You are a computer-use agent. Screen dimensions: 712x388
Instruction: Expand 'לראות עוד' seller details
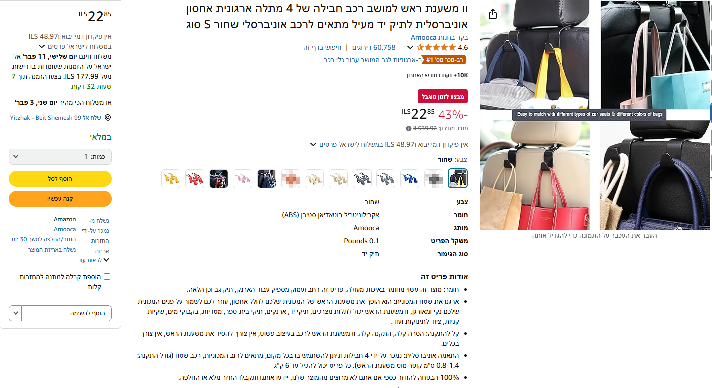[94, 260]
